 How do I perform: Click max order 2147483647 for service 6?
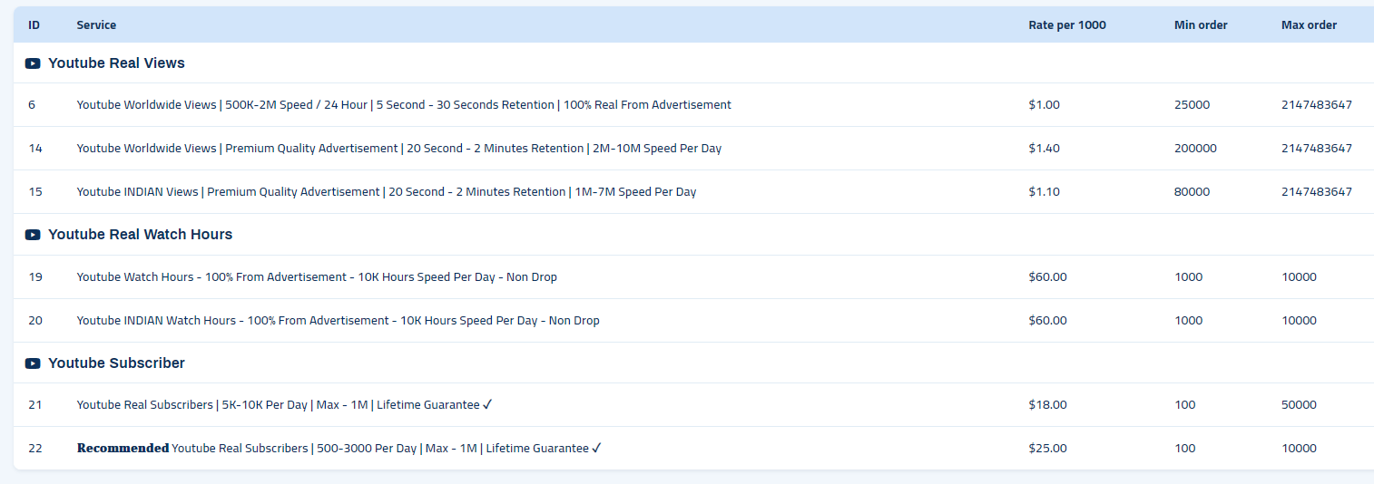coord(1316,105)
